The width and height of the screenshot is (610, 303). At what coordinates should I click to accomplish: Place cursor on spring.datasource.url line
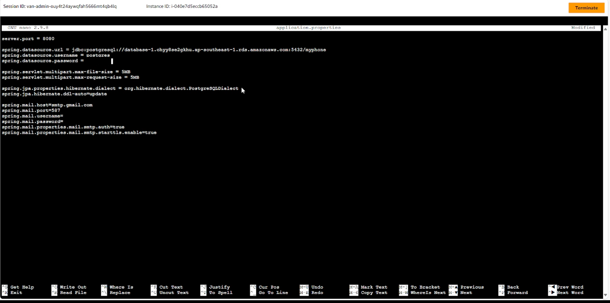click(x=164, y=50)
